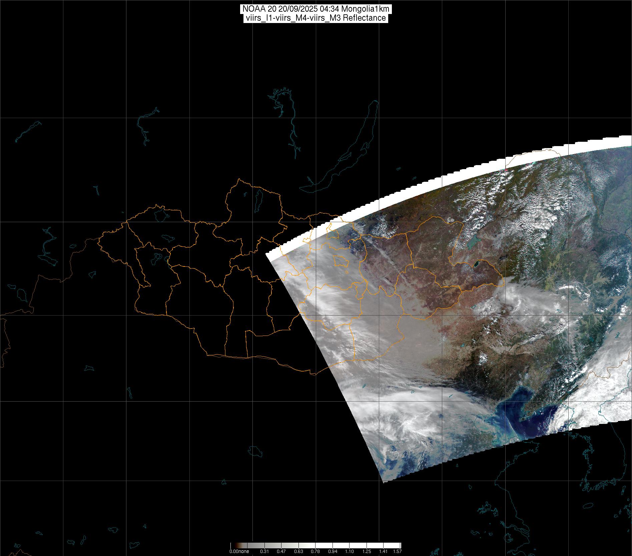
Task: Click the NOAA 20 title line
Action: click(x=315, y=9)
